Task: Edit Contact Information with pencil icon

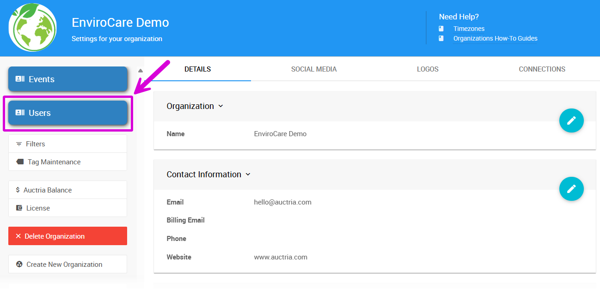Action: (x=571, y=189)
